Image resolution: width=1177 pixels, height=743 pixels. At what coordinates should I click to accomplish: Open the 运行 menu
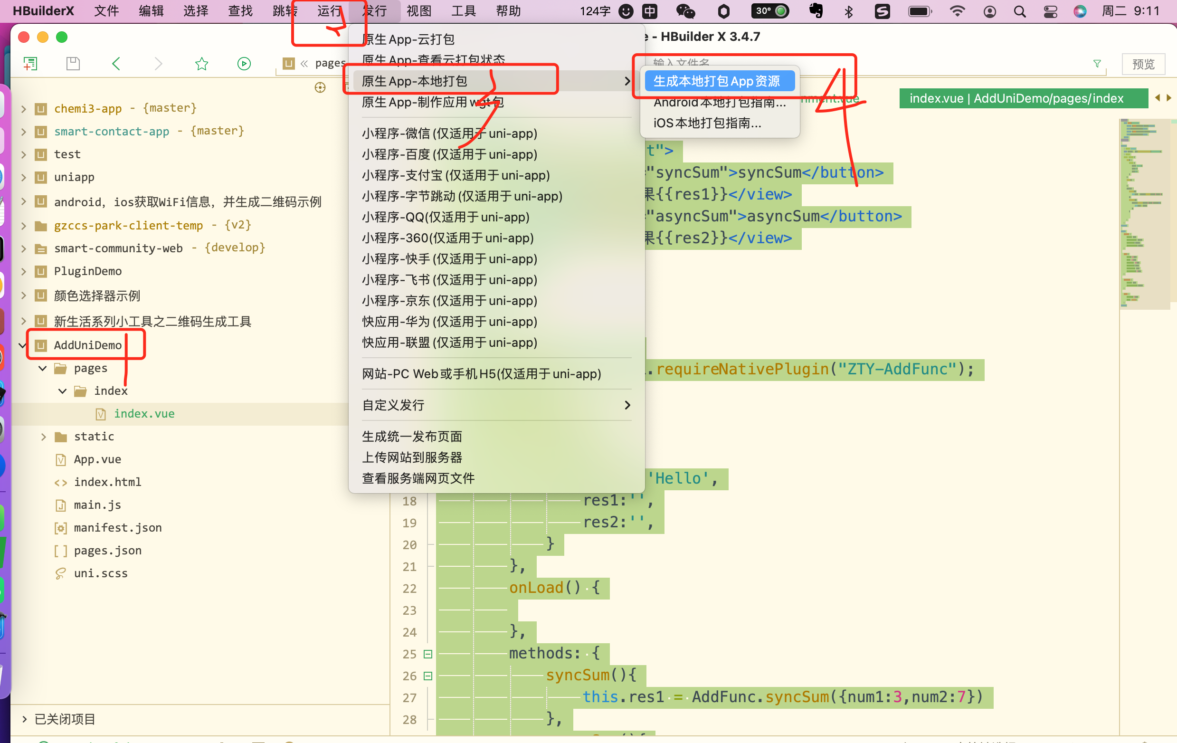click(x=330, y=11)
